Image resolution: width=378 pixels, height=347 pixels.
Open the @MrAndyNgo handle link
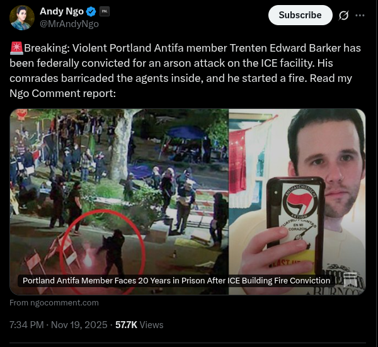click(69, 24)
